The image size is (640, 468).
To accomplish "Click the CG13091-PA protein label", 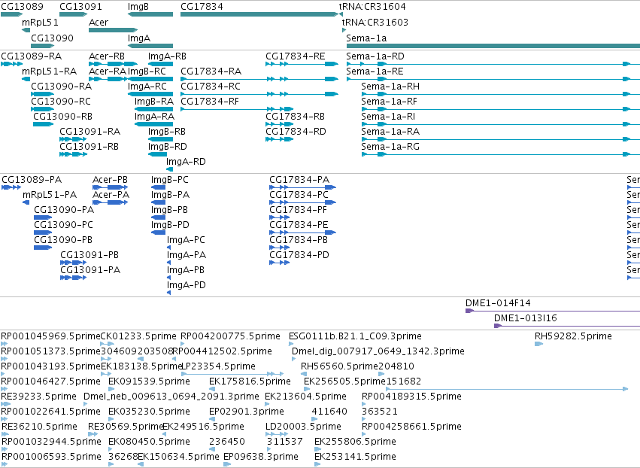I will pos(90,270).
